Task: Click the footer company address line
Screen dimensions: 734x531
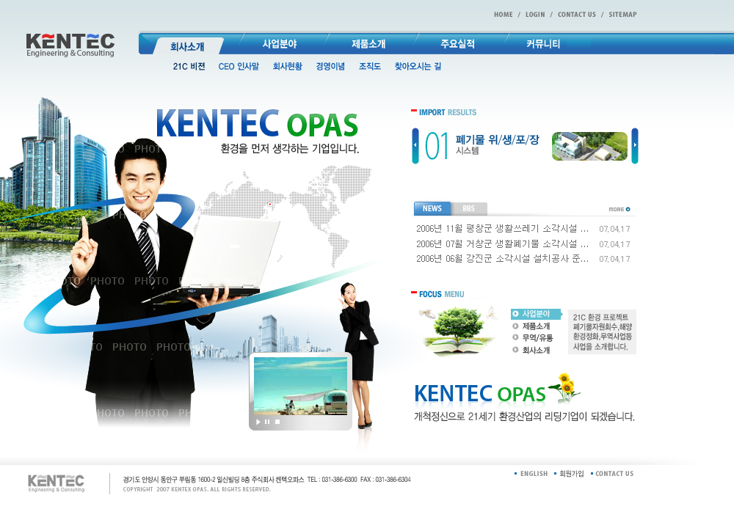Action: (x=267, y=480)
